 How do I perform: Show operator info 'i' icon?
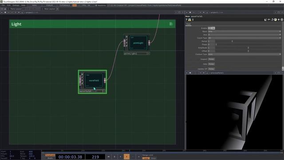193,20
